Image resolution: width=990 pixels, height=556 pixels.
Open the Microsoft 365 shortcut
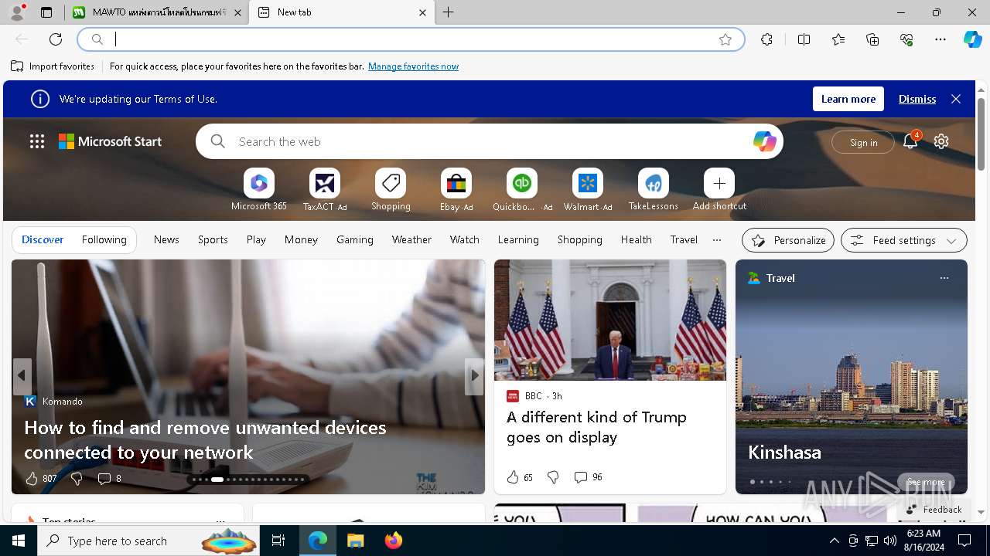click(258, 190)
